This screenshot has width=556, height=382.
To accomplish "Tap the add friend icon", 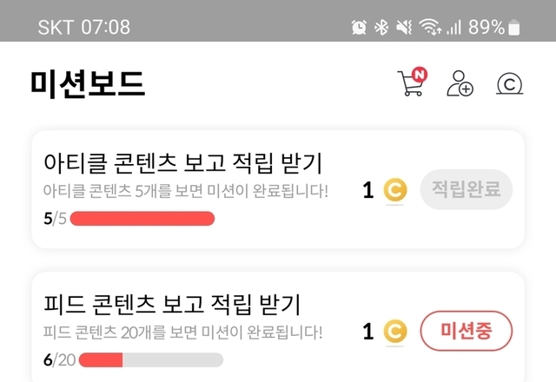I will tap(460, 83).
